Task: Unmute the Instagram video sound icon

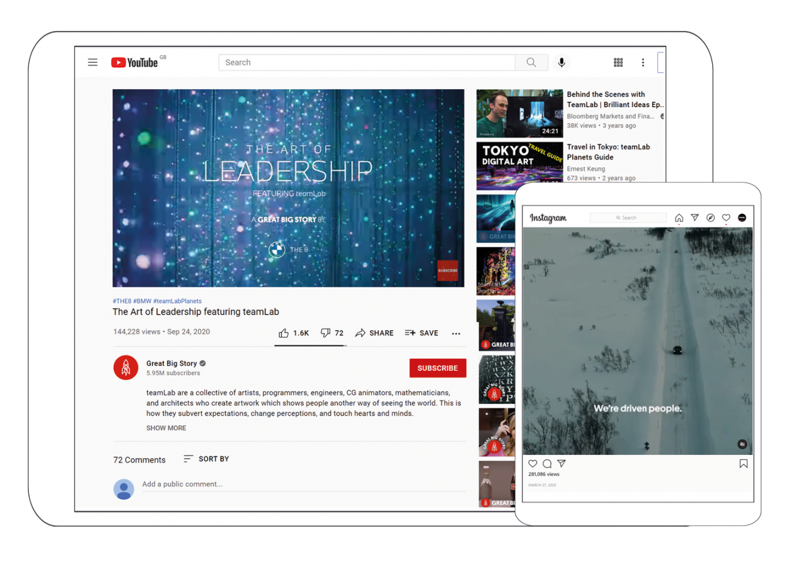Action: tap(742, 445)
